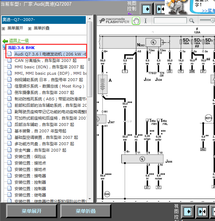Open 制动防抱死系统 (ABS) document
This screenshot has width=215, height=221.
tap(51, 99)
